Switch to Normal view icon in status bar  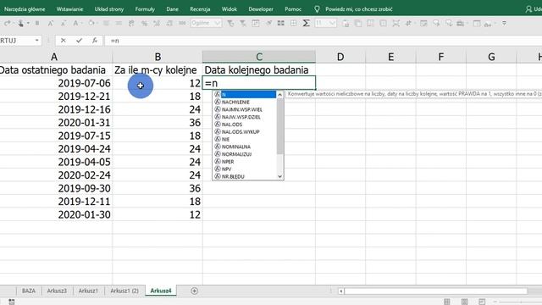(446, 302)
